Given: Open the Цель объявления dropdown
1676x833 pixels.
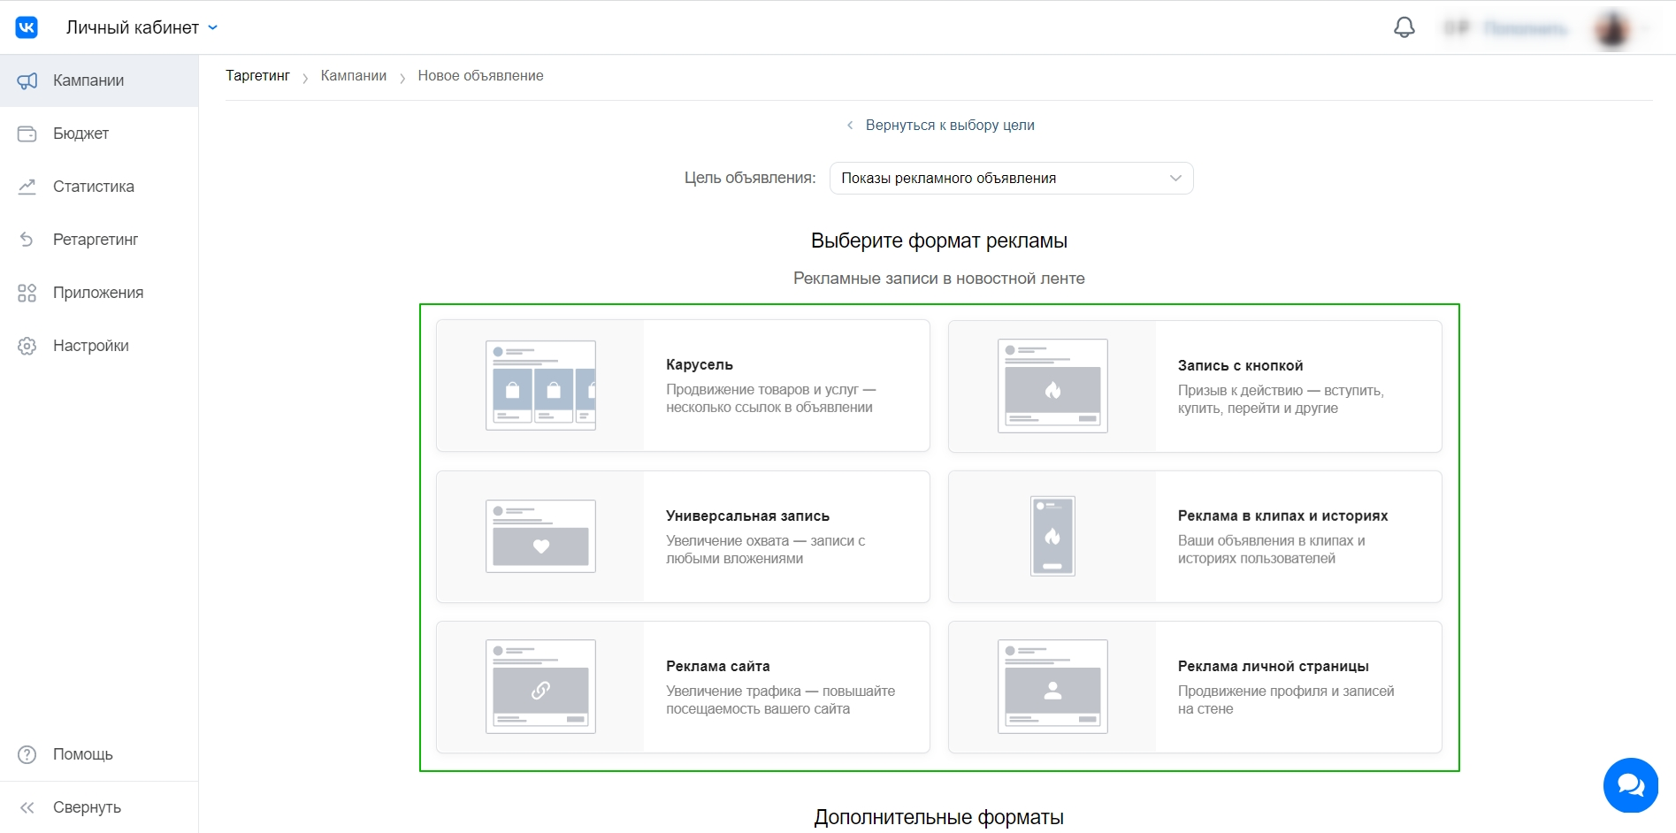Looking at the screenshot, I should [x=1011, y=179].
